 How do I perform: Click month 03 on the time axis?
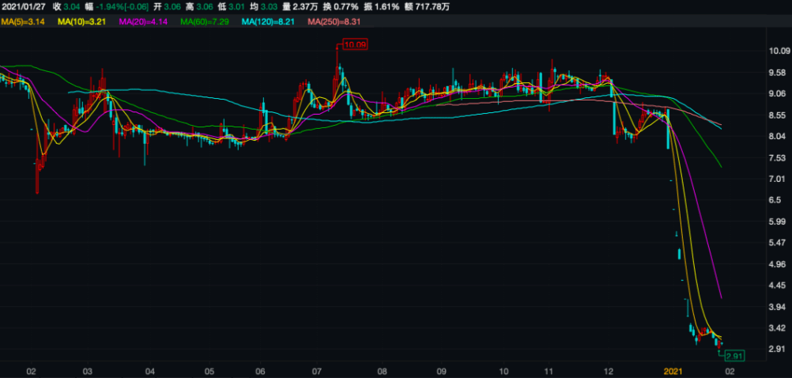pyautogui.click(x=88, y=370)
